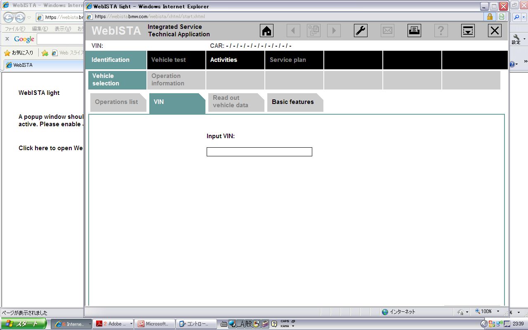Click the IME 般 conversion mode icon
Screen dimensions: 528x330
(248, 324)
